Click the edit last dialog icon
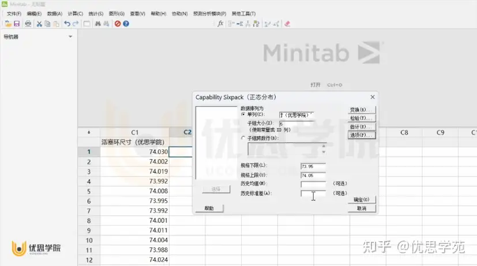 [87, 24]
